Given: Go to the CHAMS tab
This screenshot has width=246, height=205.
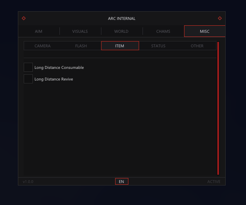Looking at the screenshot, I should [x=163, y=32].
